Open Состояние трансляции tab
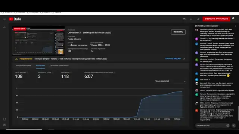 coord(59,66)
